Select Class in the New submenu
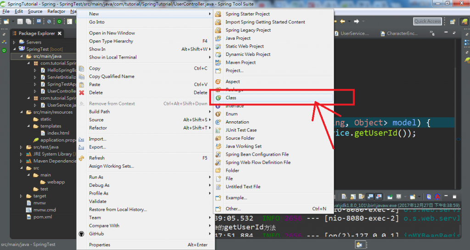470x250 pixels. (x=274, y=98)
